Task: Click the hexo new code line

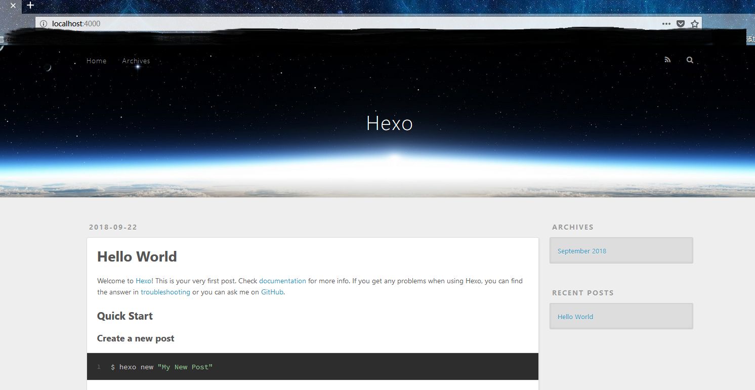Action: 162,367
